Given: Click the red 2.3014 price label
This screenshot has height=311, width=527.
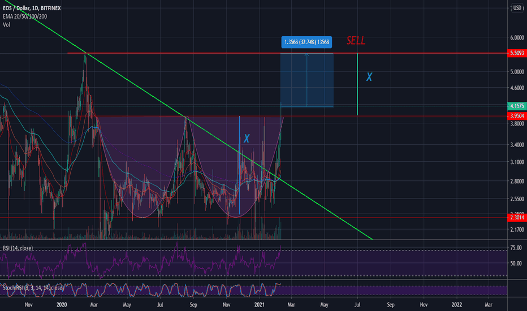Looking at the screenshot, I should tap(517, 218).
